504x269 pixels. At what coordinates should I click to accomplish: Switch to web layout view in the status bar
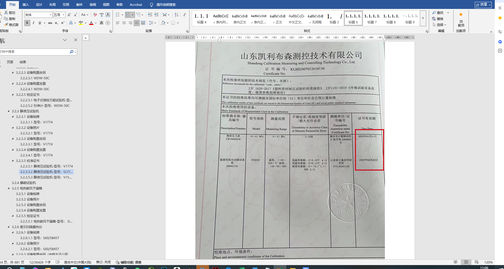pyautogui.click(x=477, y=262)
